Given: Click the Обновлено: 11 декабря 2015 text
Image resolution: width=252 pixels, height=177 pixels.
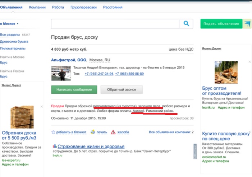Looking at the screenshot, I should (x=78, y=118).
